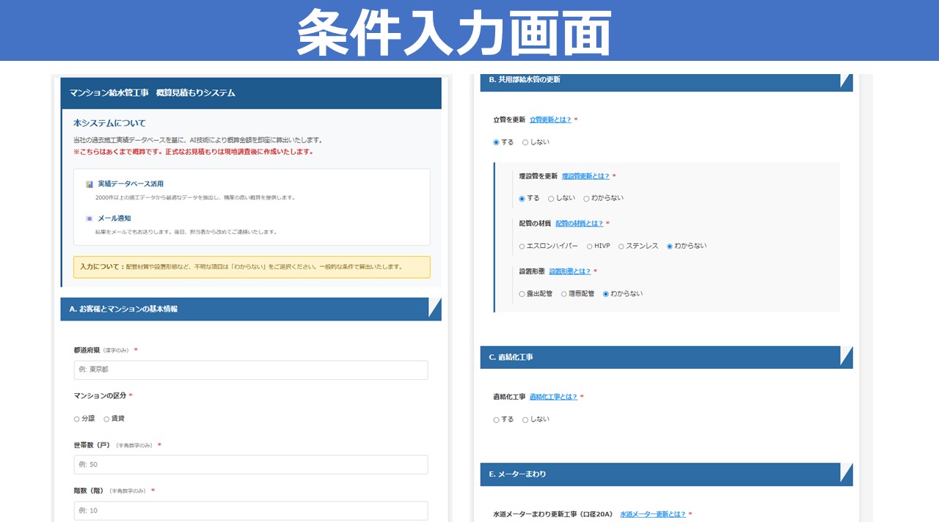Pick 隠蔽配管 for 設置形態

564,294
